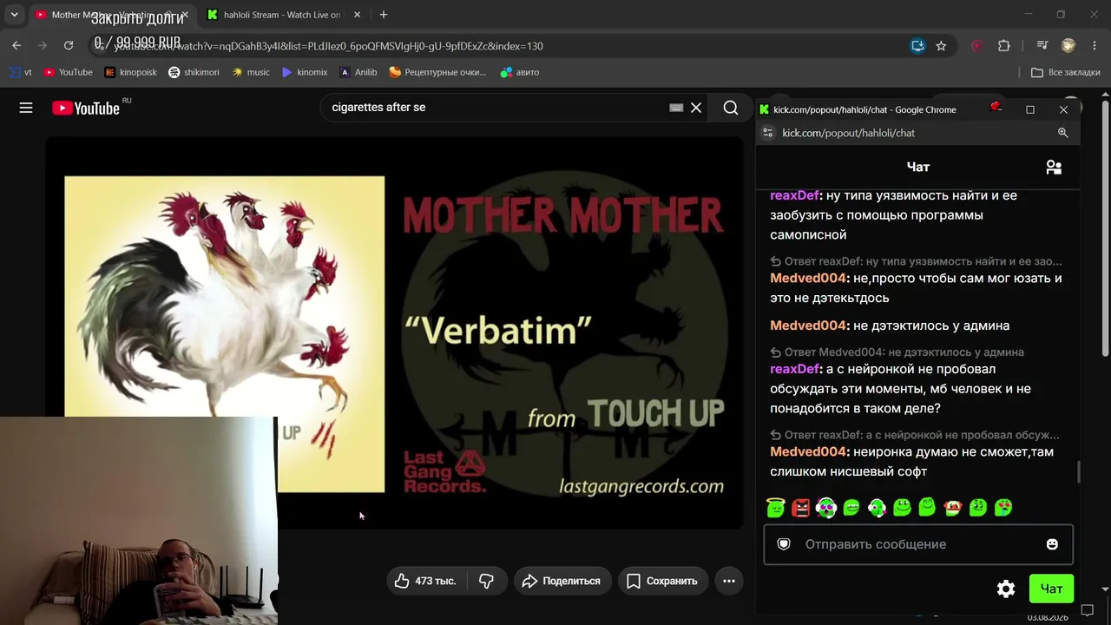1111x625 pixels.
Task: Open zoom controls in Kick chat window
Action: [1062, 133]
